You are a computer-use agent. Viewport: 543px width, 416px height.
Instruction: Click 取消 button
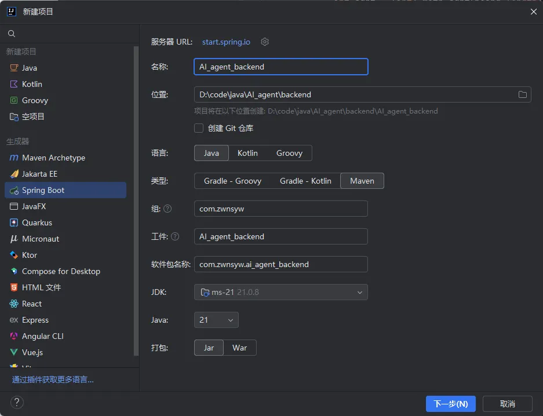507,404
